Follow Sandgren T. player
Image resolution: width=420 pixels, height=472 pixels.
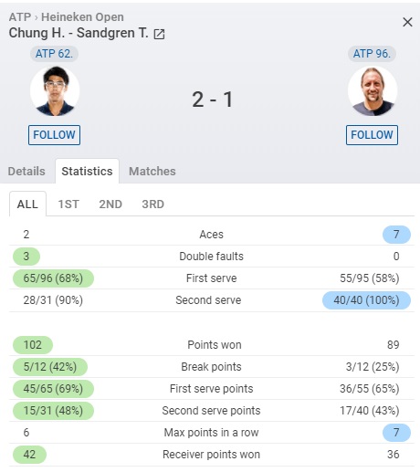tap(372, 135)
